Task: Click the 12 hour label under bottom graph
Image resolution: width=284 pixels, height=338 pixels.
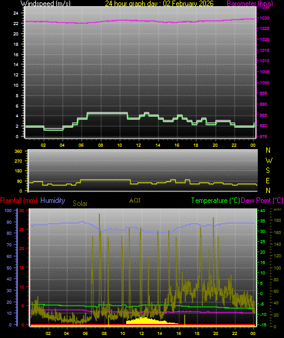Action: click(x=141, y=334)
